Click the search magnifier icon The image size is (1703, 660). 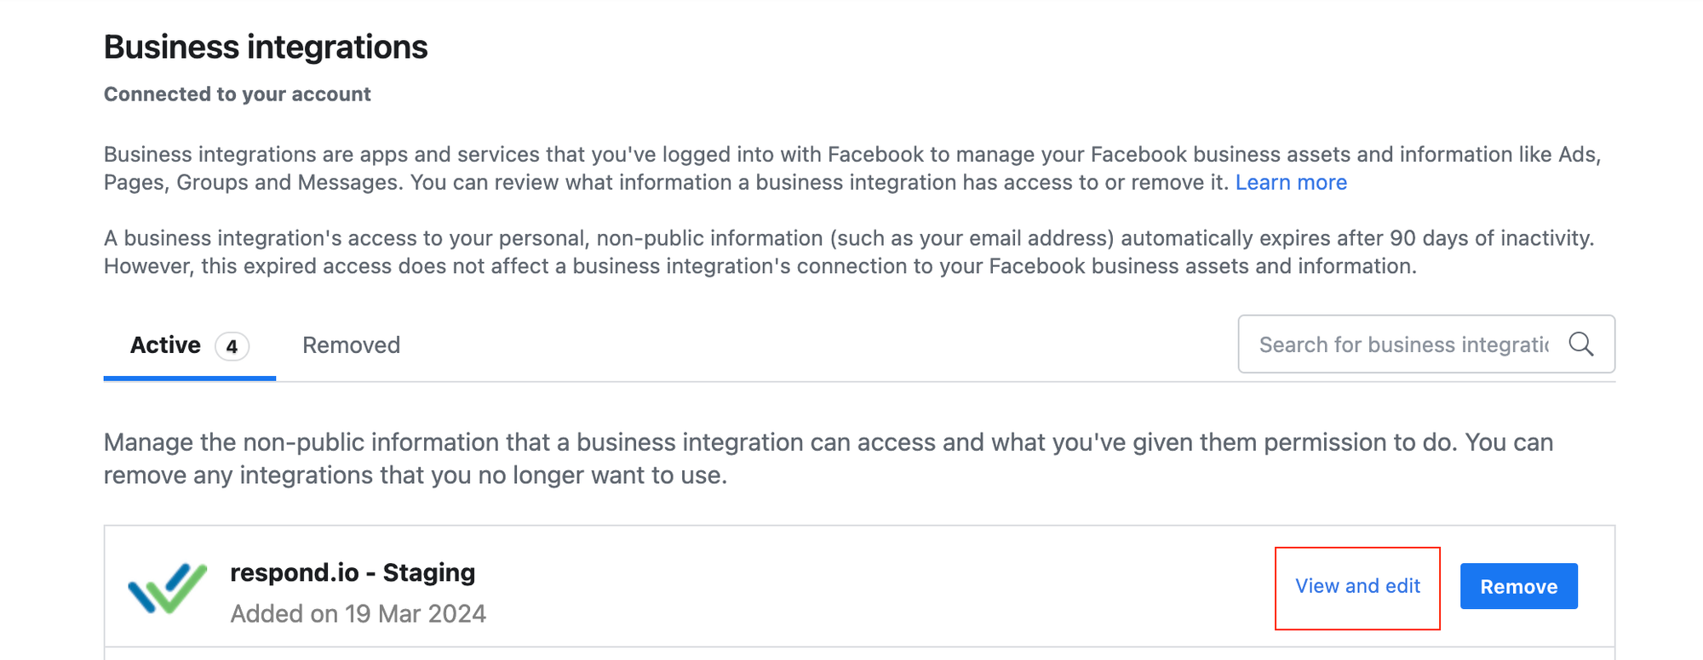coord(1580,344)
